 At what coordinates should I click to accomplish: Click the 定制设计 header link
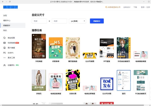click(127, 7)
